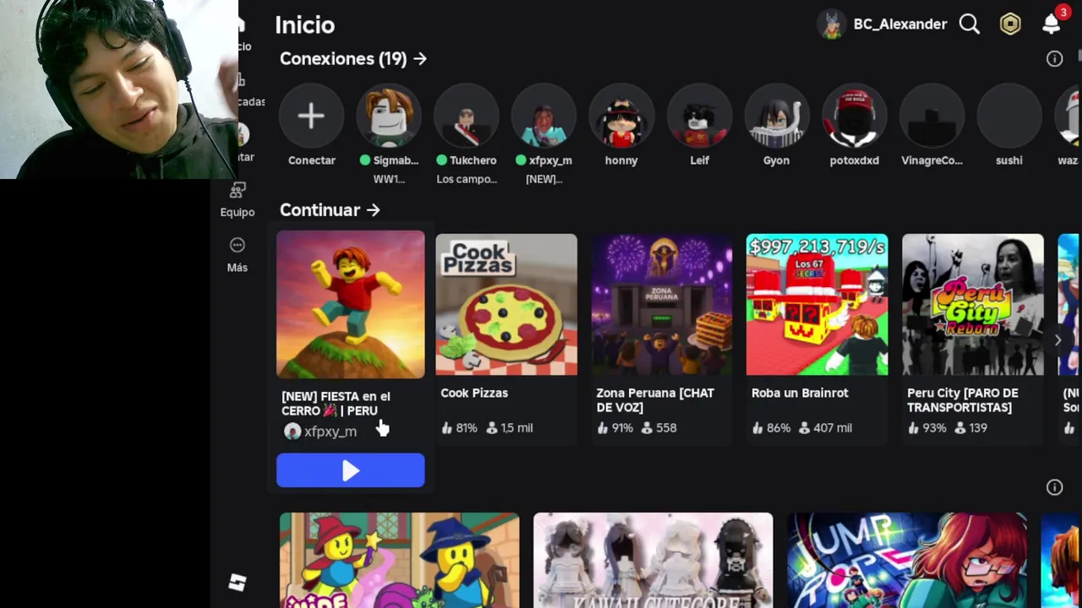Open Roba un Brainrot game thumbnail
This screenshot has width=1082, height=608.
pos(817,304)
